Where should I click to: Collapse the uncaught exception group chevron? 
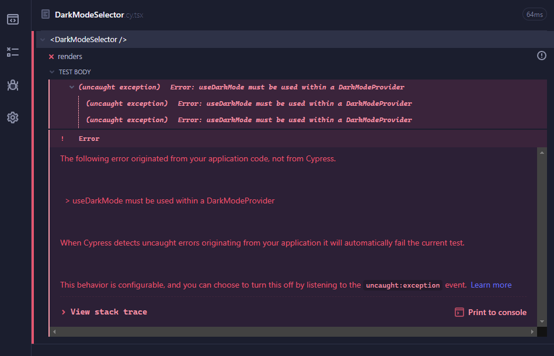[x=72, y=87]
